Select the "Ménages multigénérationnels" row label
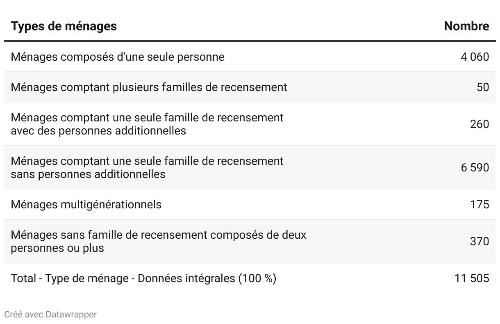Viewport: 500px width, 324px height. pyautogui.click(x=86, y=204)
